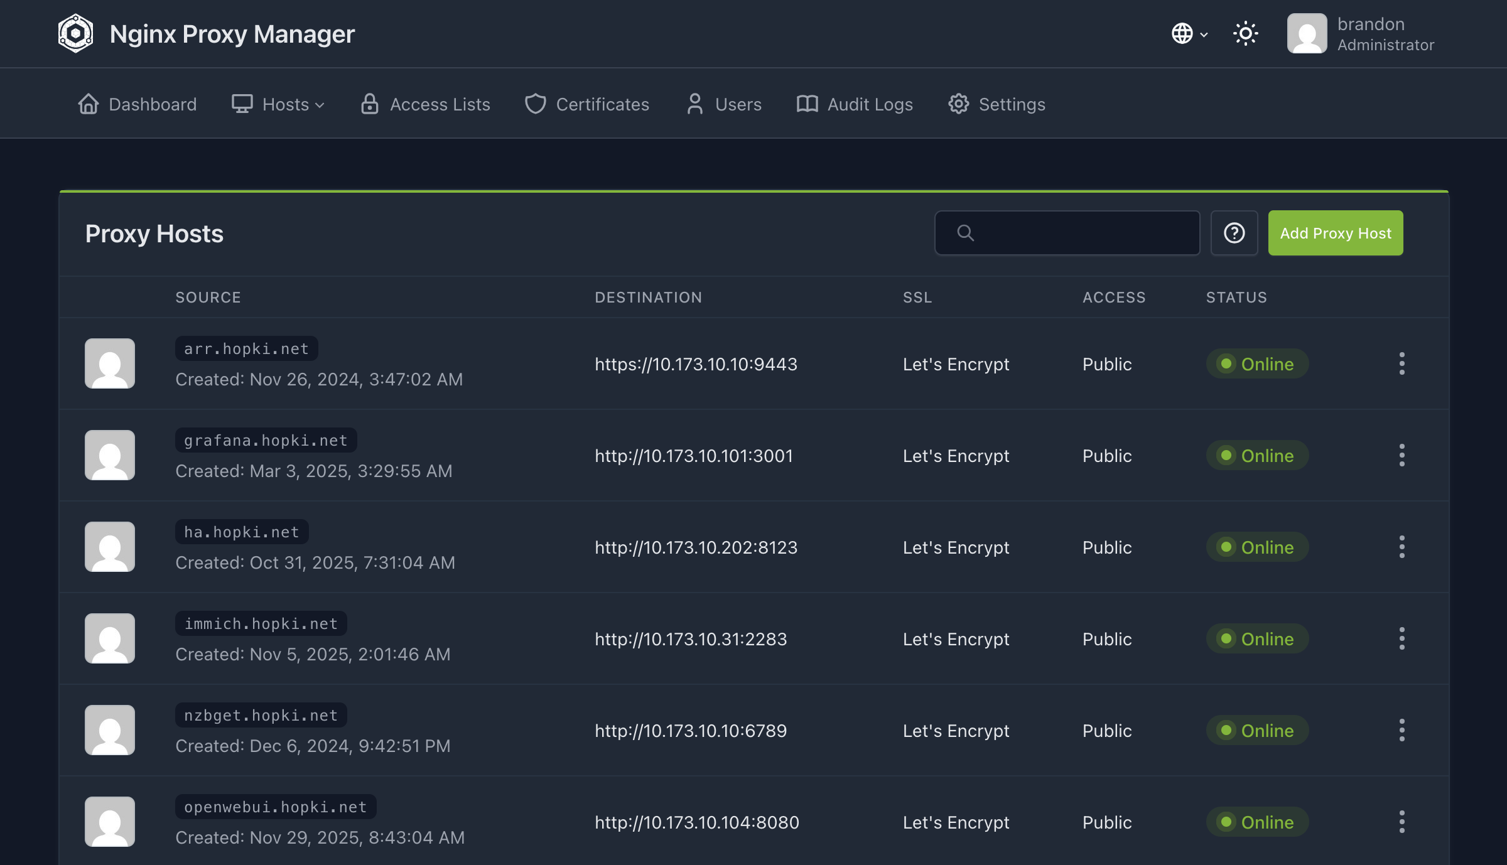Navigate to the Dashboard menu item
1507x865 pixels.
[x=152, y=104]
